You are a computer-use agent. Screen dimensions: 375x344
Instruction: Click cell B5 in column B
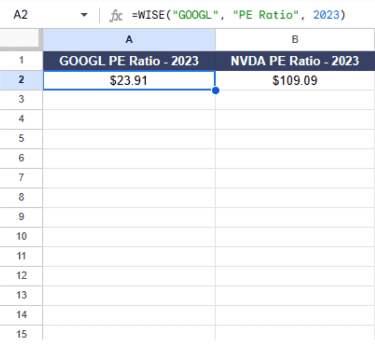pos(295,138)
